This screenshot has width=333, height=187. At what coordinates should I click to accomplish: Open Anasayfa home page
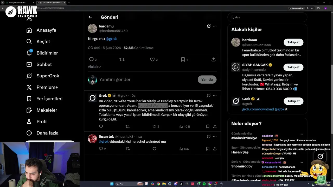pos(41,30)
